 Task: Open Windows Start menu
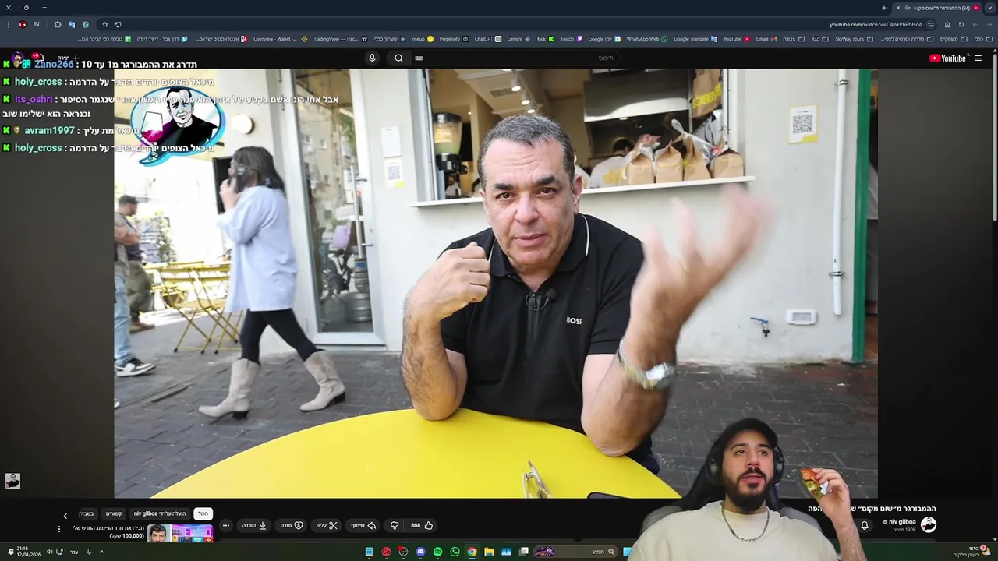(627, 552)
